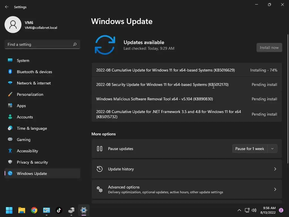
Task: Click the vertical scrollbar of the page
Action: click(x=288, y=99)
